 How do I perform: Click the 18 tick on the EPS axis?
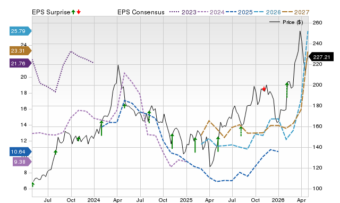pos(23,93)
